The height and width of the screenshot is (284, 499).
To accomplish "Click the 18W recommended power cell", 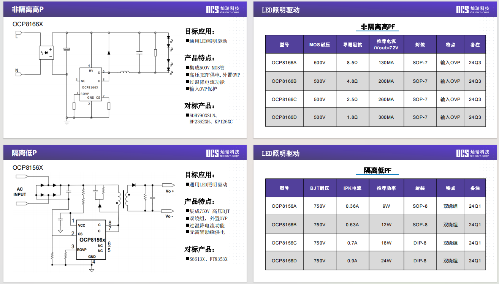I will tap(386, 243).
